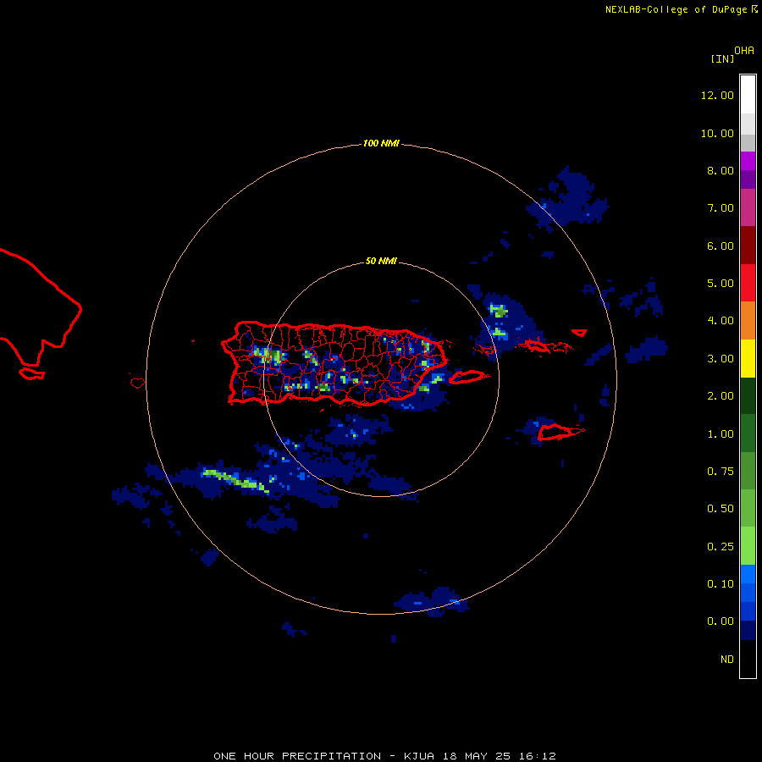Pick the dark red 6.00 legend swatch

pyautogui.click(x=748, y=246)
